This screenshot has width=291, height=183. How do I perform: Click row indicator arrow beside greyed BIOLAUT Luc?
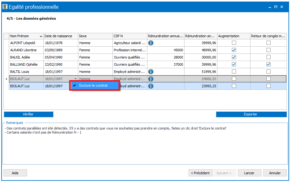tap(7, 79)
